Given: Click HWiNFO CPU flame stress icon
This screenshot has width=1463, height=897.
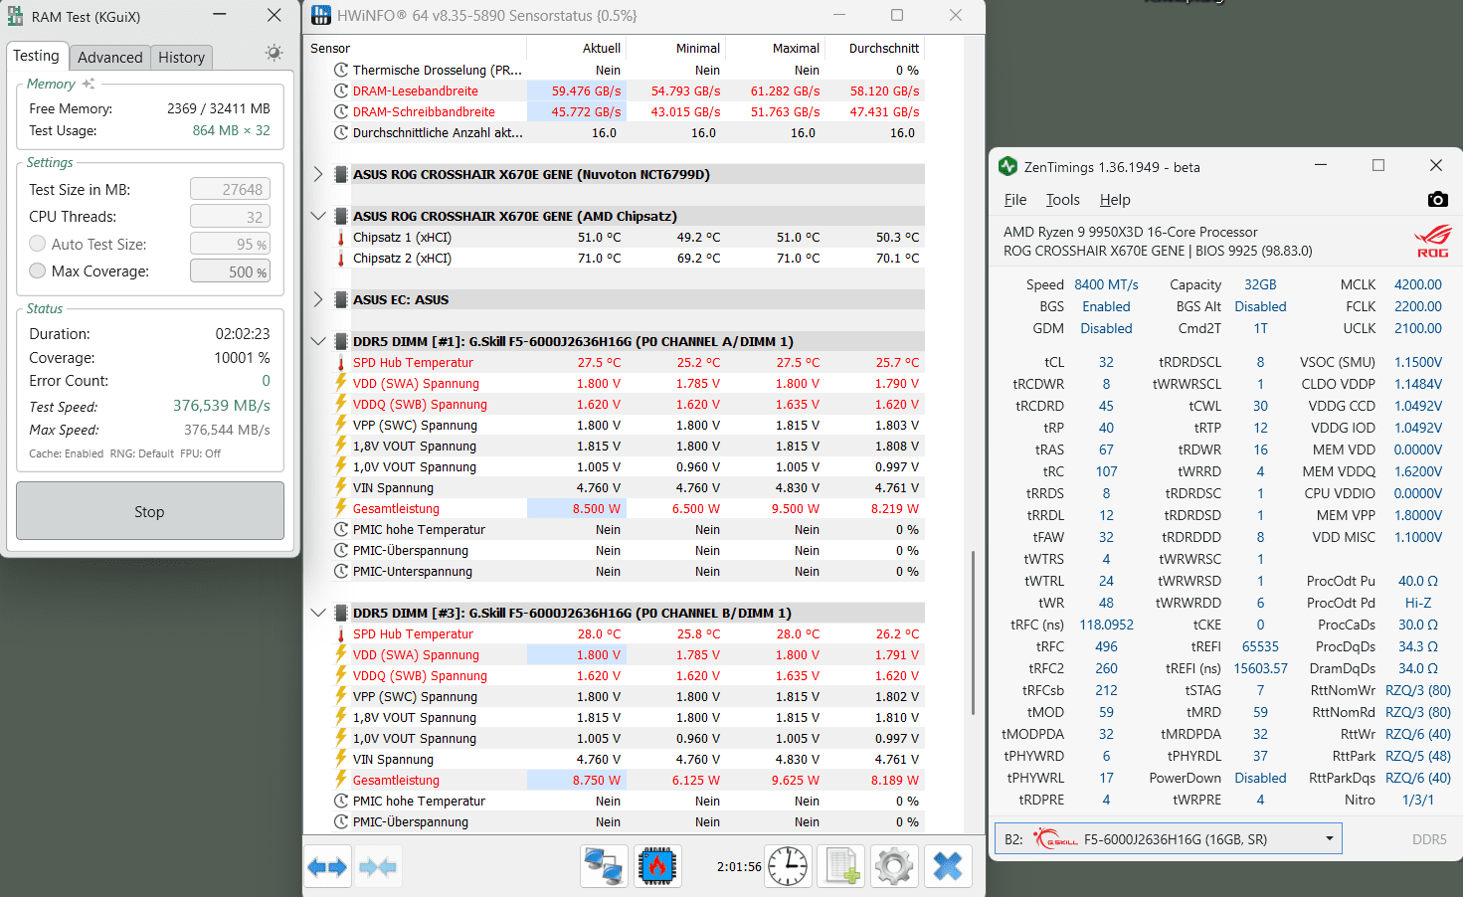Looking at the screenshot, I should coord(656,866).
